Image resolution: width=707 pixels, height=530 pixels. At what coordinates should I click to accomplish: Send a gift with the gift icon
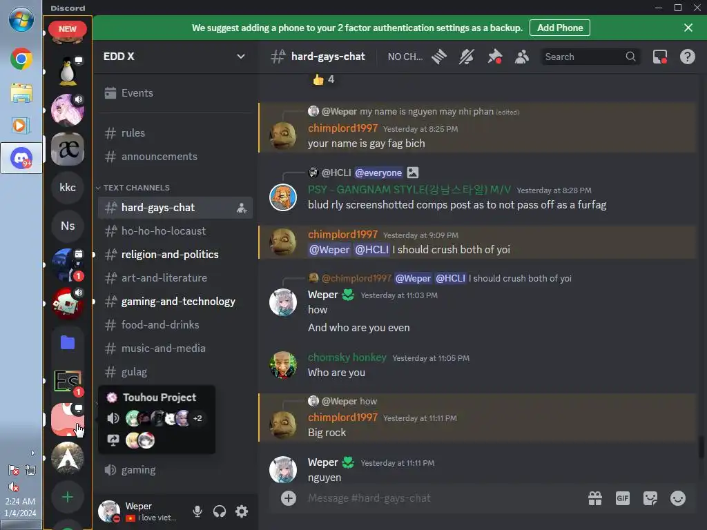coord(594,498)
